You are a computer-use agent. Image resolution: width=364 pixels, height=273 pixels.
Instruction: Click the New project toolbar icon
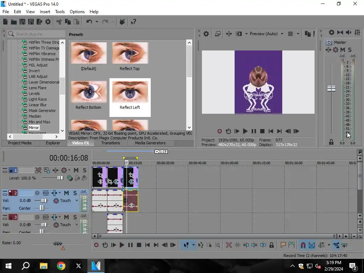coord(5,22)
